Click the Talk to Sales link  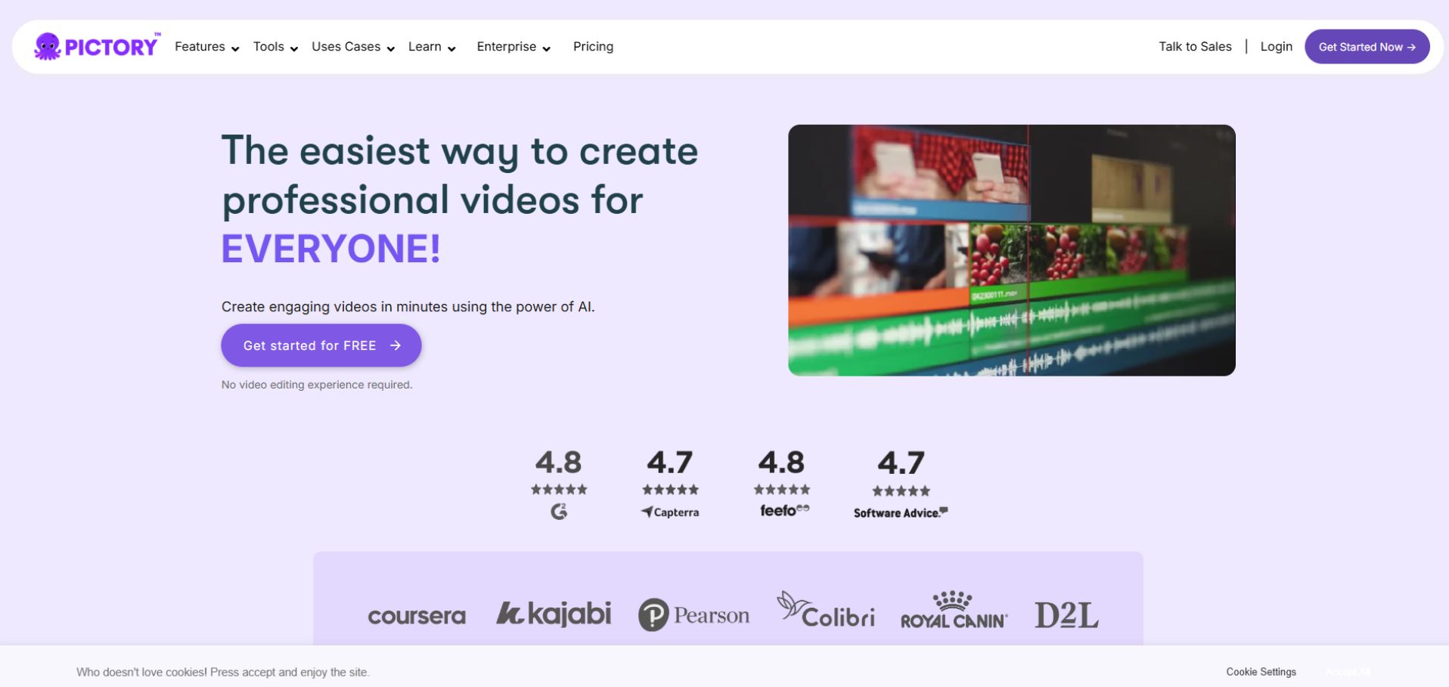point(1195,47)
